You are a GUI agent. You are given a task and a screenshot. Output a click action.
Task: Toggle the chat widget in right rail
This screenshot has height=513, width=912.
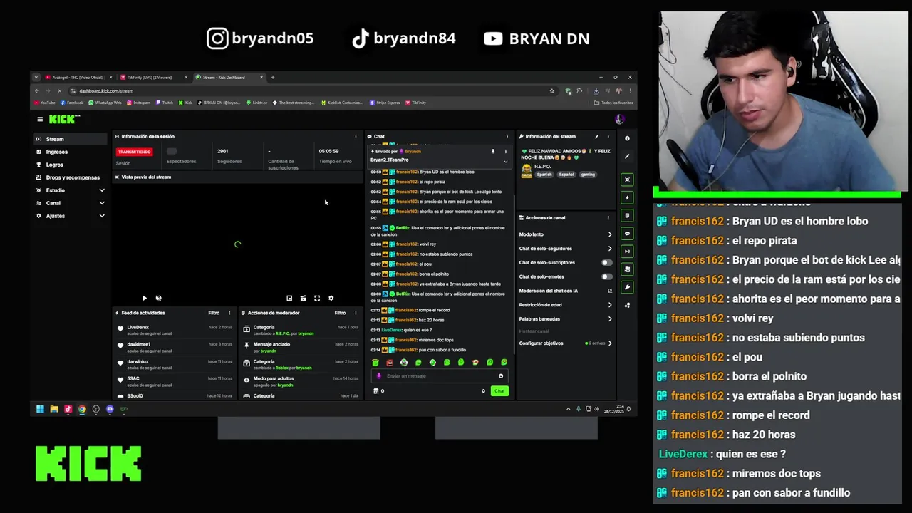click(x=627, y=233)
